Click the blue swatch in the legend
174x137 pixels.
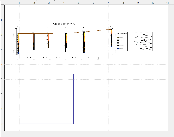point(118,49)
